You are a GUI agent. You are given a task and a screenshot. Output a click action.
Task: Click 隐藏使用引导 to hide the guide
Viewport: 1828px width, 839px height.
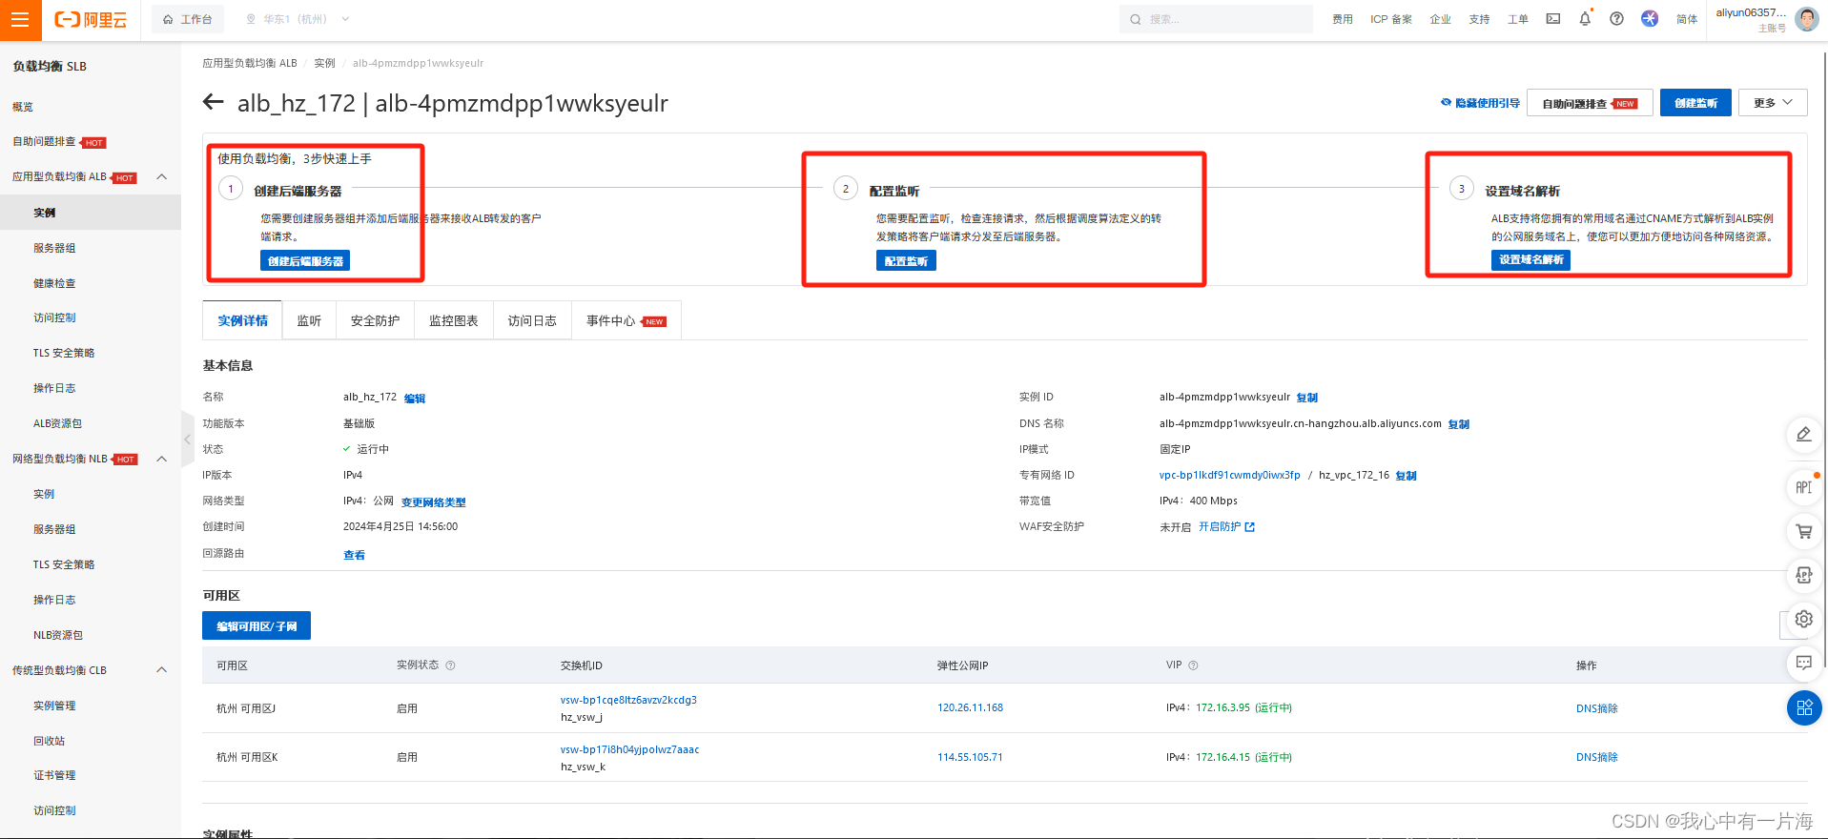pos(1480,103)
